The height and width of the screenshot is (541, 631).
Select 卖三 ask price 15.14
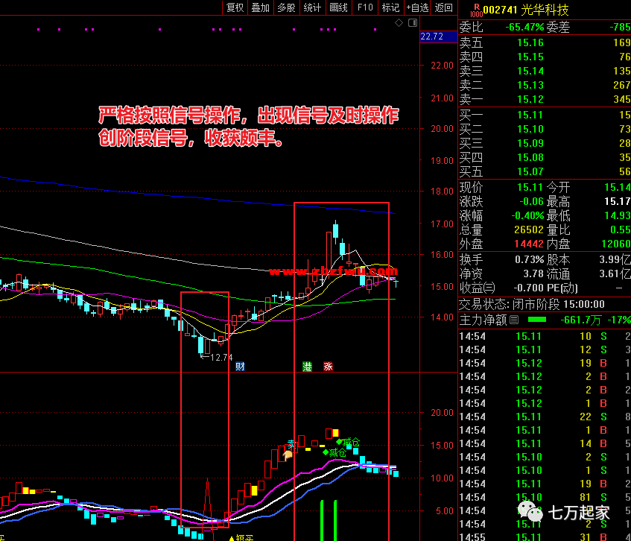click(530, 71)
